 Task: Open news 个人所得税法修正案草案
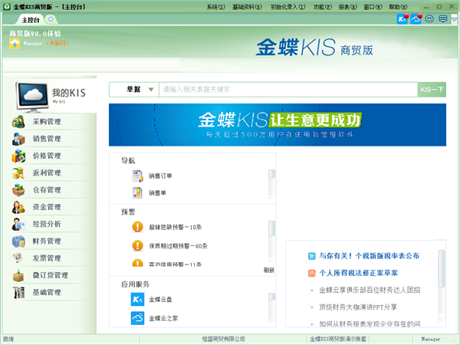359,273
